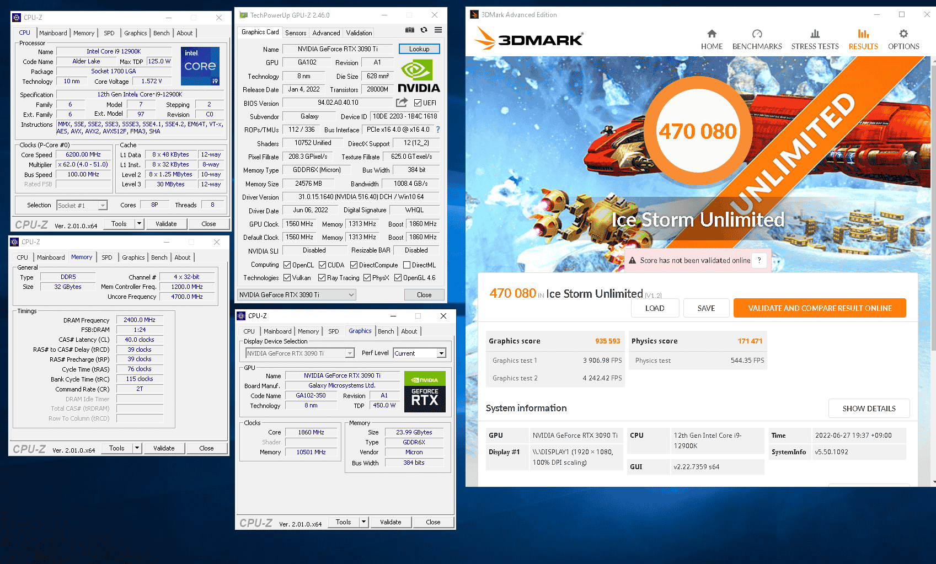
Task: Toggle the UEFI checkbox in GPU-Z
Action: coord(418,103)
